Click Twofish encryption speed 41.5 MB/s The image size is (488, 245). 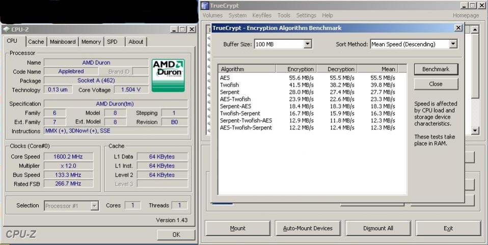(301, 85)
